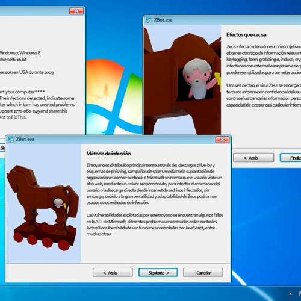The image size is (301, 301).
Task: Click ZBot.exe title icon in Efectos window
Action: tap(149, 20)
